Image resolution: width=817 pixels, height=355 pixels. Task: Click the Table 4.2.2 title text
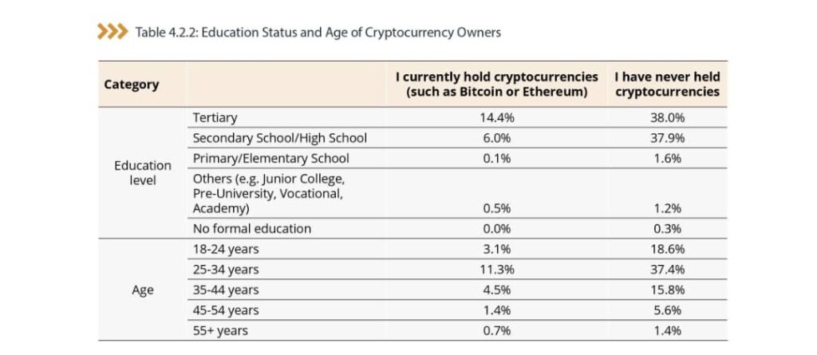click(318, 33)
